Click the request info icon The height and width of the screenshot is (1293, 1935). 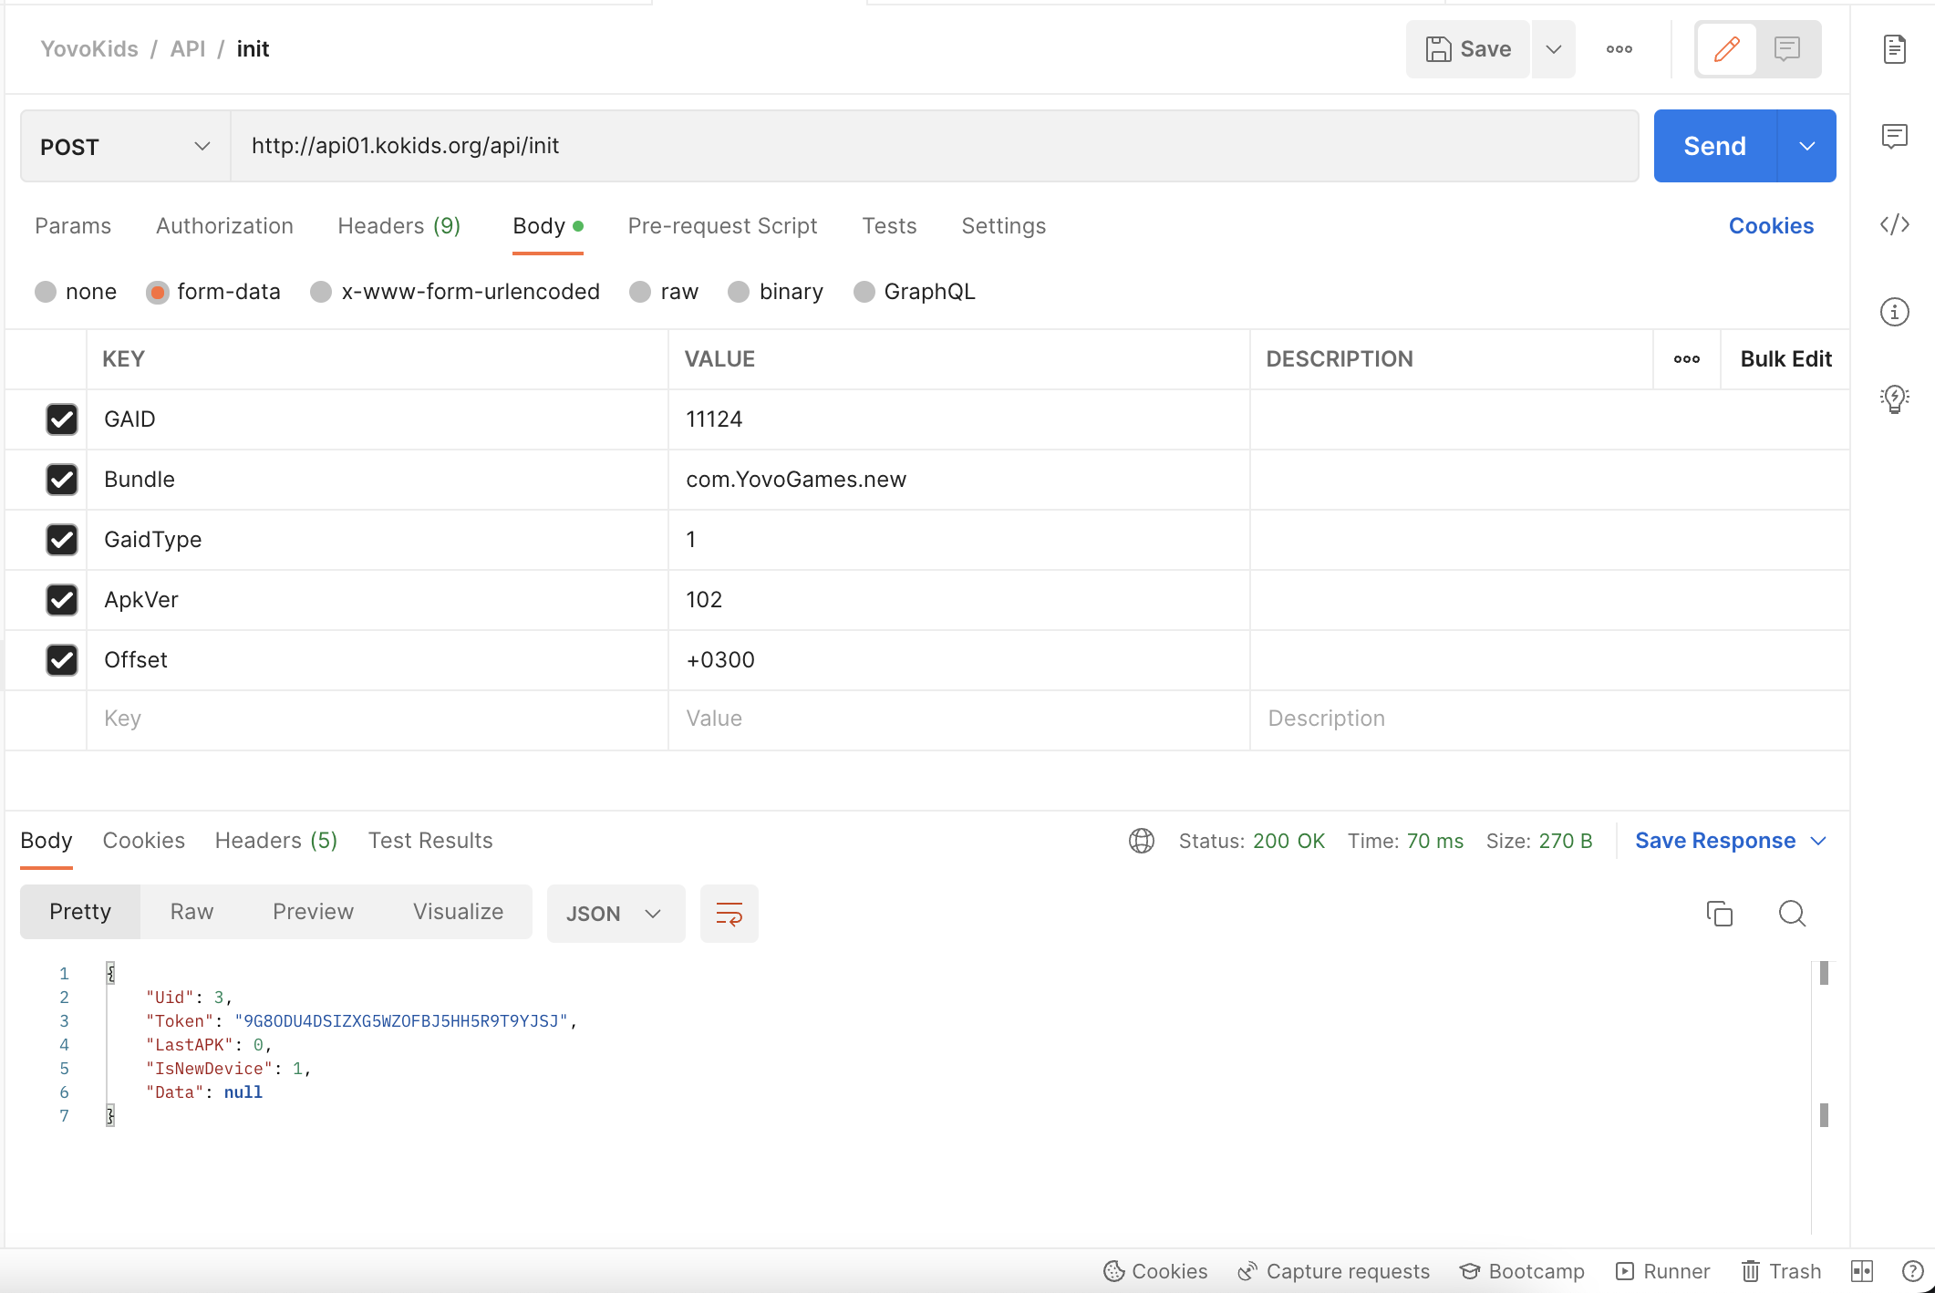click(1894, 312)
